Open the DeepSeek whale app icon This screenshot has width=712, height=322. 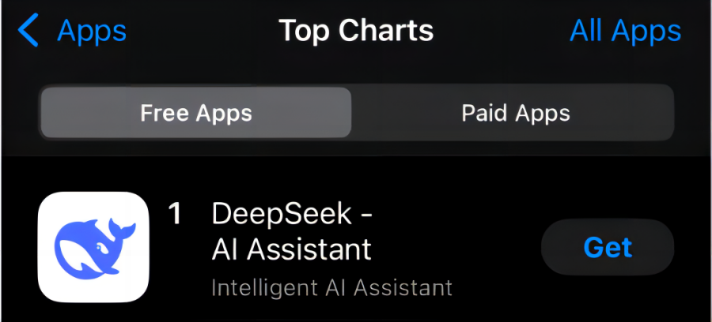93,247
